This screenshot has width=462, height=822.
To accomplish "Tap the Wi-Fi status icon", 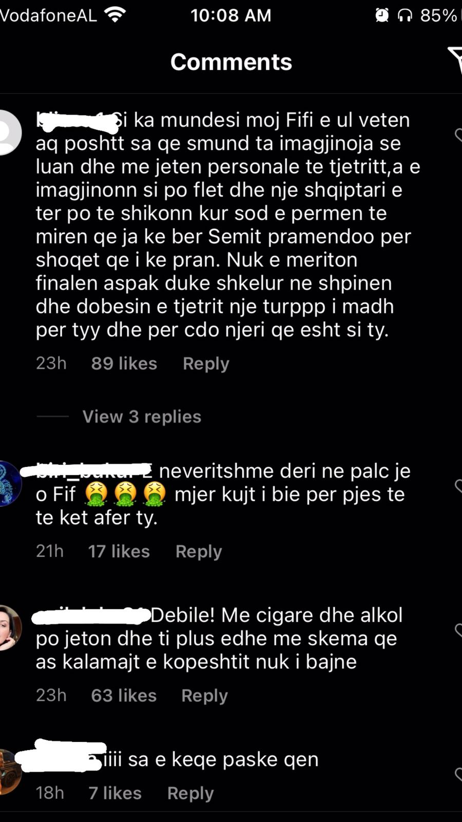I will pyautogui.click(x=115, y=15).
